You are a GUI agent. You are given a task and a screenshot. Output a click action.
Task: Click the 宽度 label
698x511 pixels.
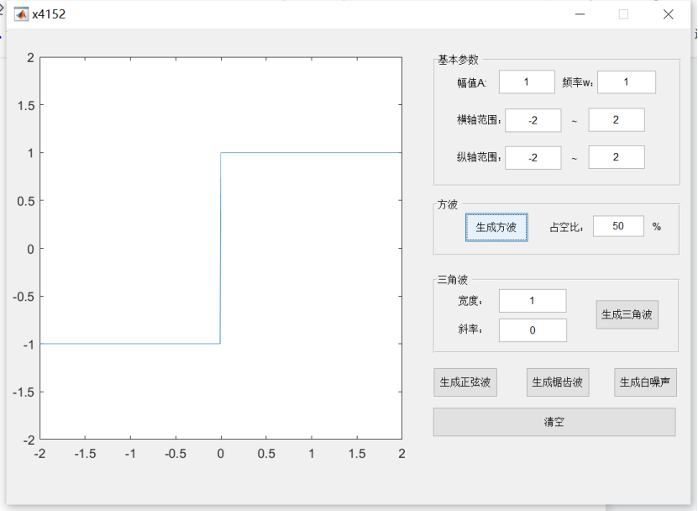470,301
